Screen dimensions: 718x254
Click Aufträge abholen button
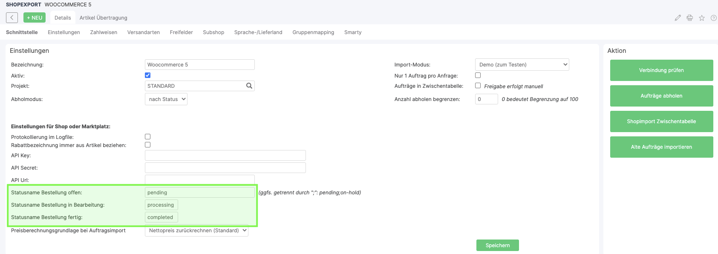[661, 96]
